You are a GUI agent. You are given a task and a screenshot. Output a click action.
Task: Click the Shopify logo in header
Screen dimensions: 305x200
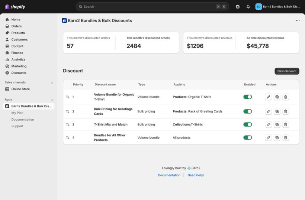point(15,7)
